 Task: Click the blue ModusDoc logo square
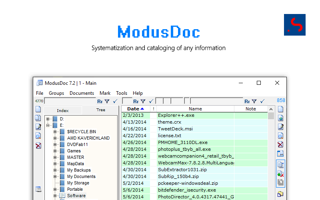(x=295, y=25)
